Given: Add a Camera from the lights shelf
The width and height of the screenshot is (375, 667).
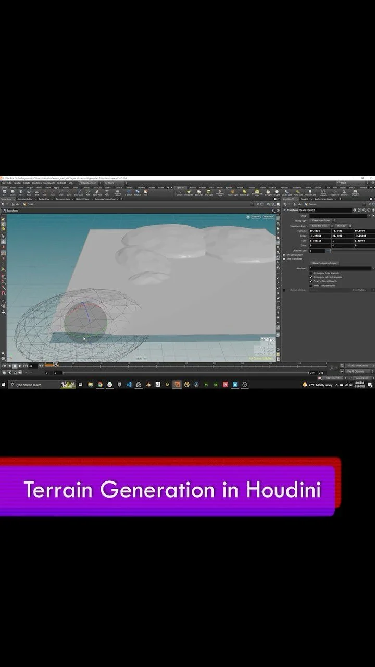Looking at the screenshot, I should (179, 193).
